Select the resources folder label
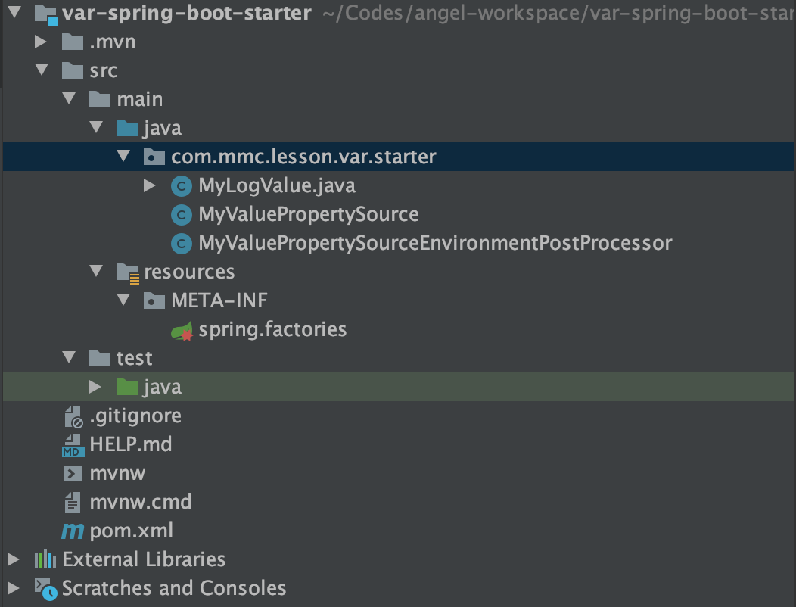The image size is (796, 607). coord(189,272)
